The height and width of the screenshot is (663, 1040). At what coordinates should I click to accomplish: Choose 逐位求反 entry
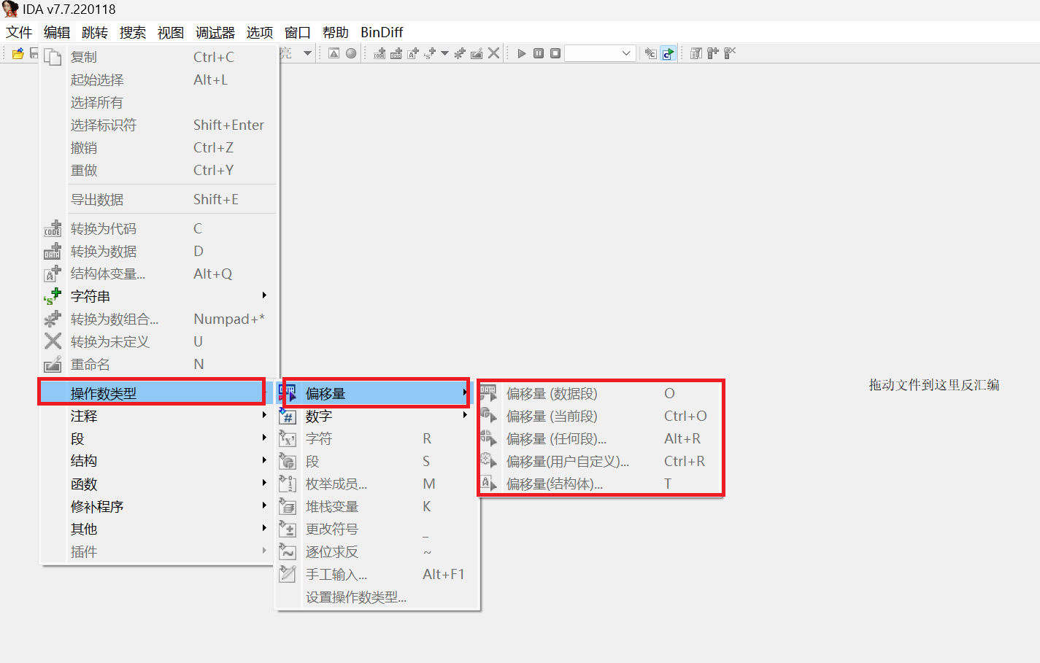tap(376, 551)
